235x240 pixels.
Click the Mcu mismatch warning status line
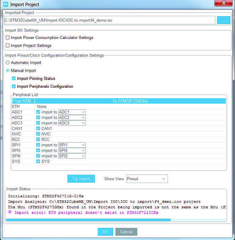coord(117,207)
